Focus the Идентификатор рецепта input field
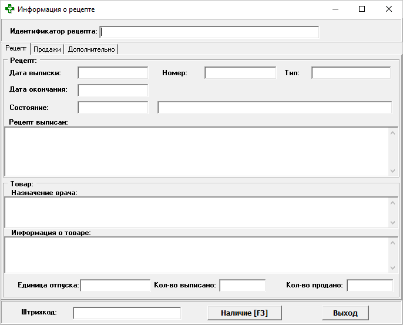This screenshot has height=325, width=403. (x=210, y=32)
